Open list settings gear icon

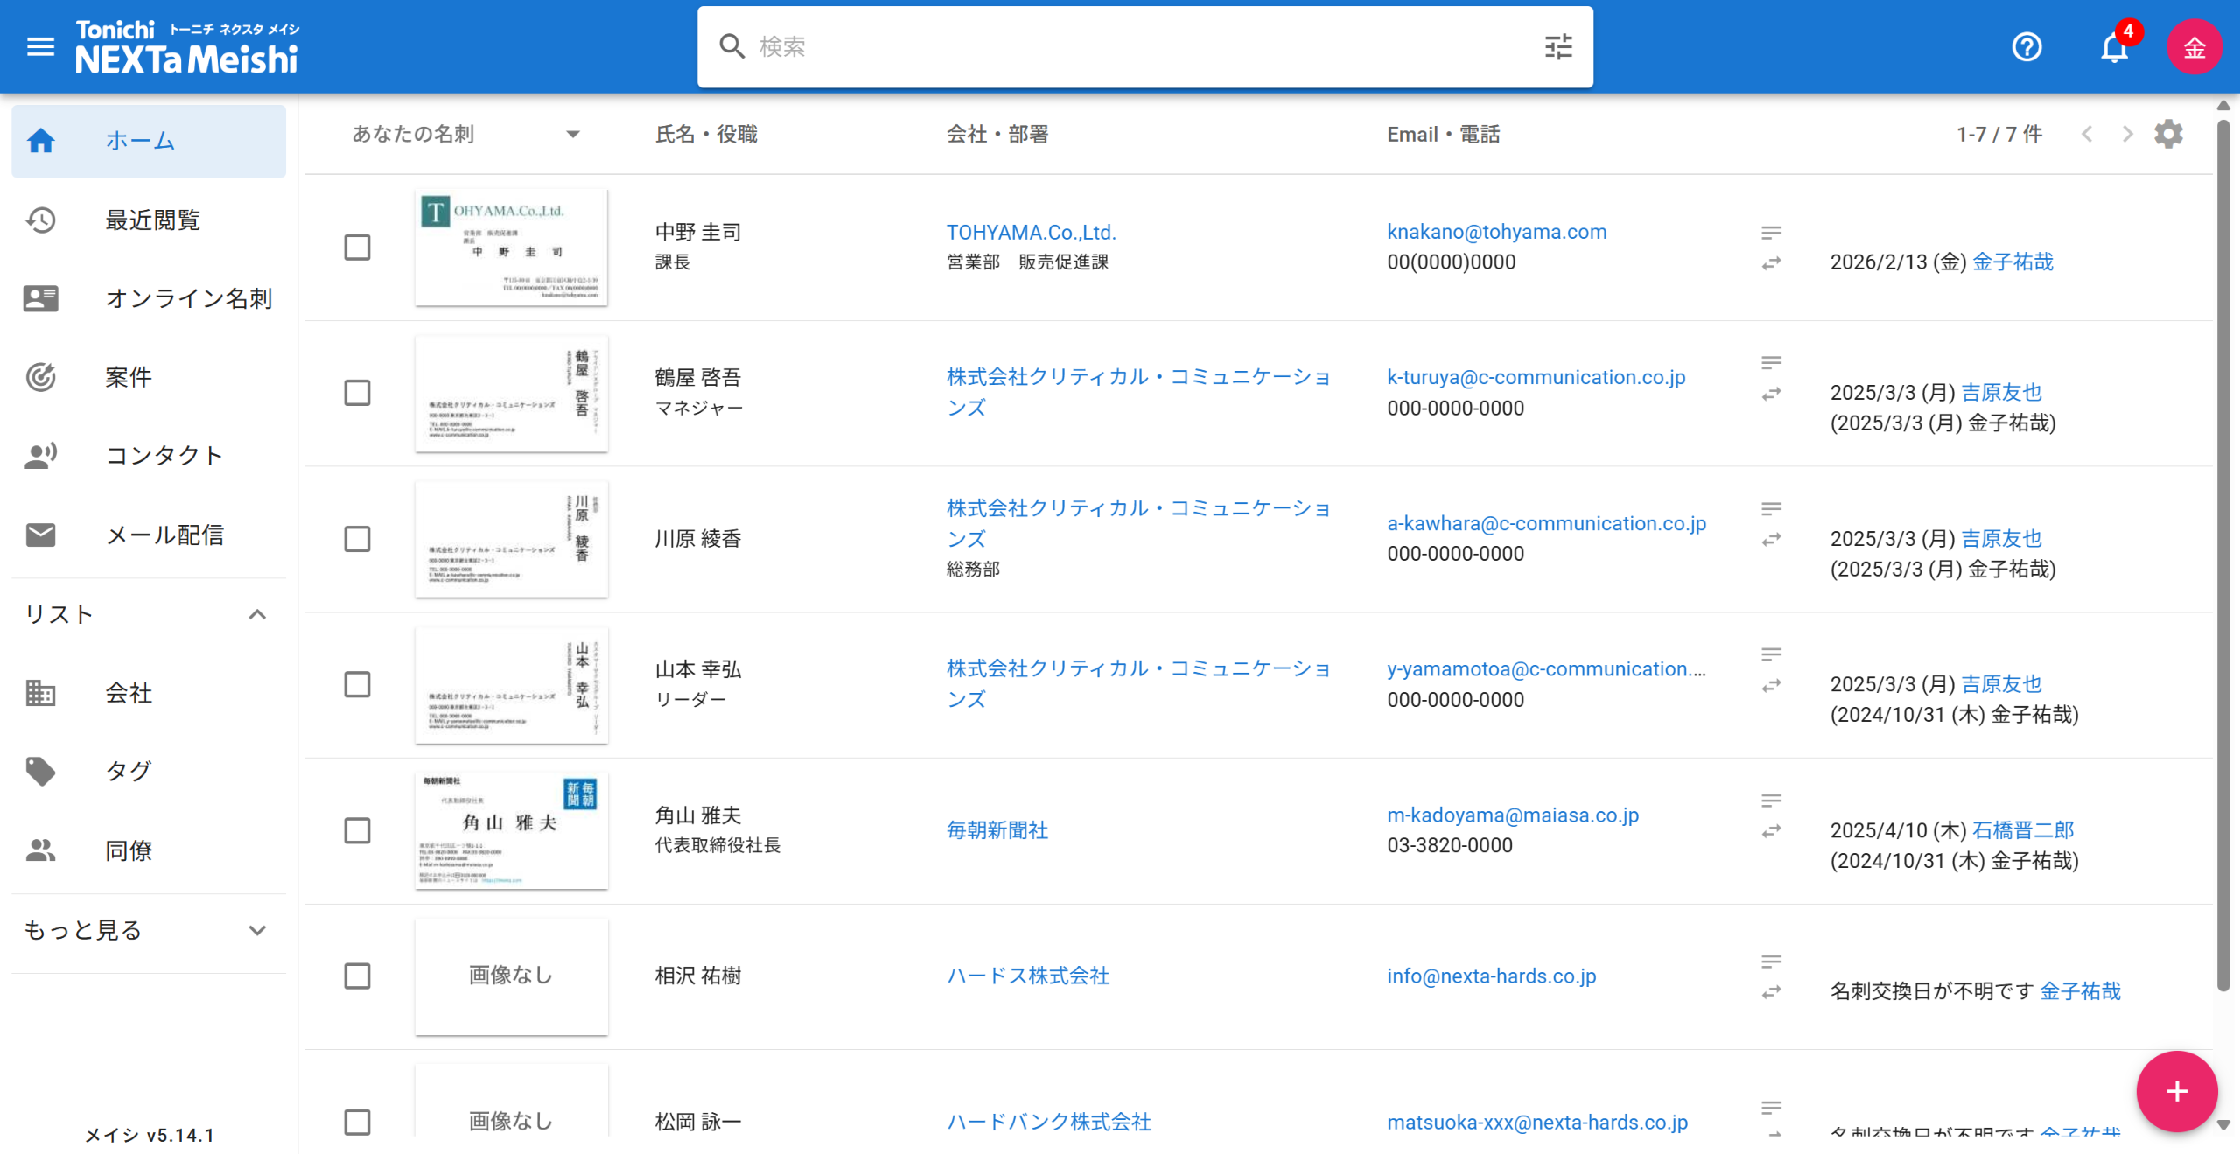(x=2168, y=134)
